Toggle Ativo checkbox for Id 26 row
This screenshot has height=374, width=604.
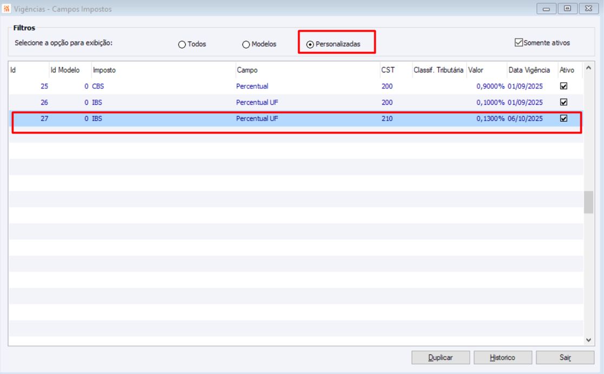(x=563, y=102)
